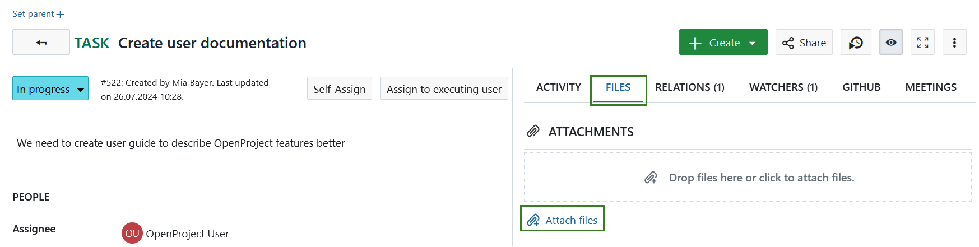Open the Meetings tab
The width and height of the screenshot is (979, 247).
pyautogui.click(x=931, y=87)
